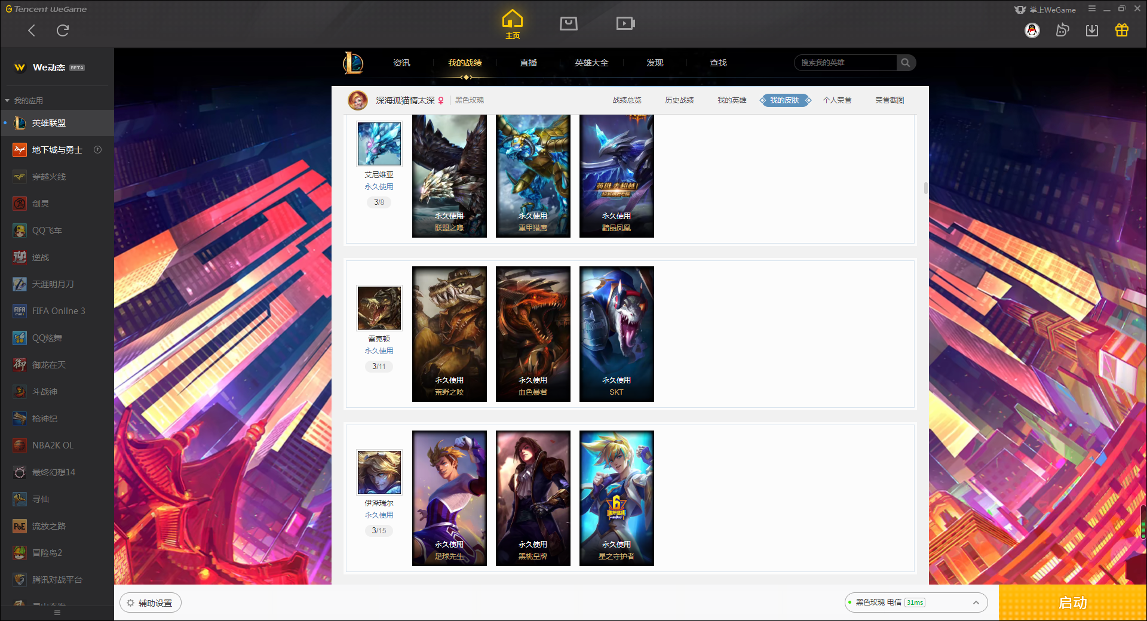
Task: Click the 启动 launch button
Action: tap(1072, 602)
